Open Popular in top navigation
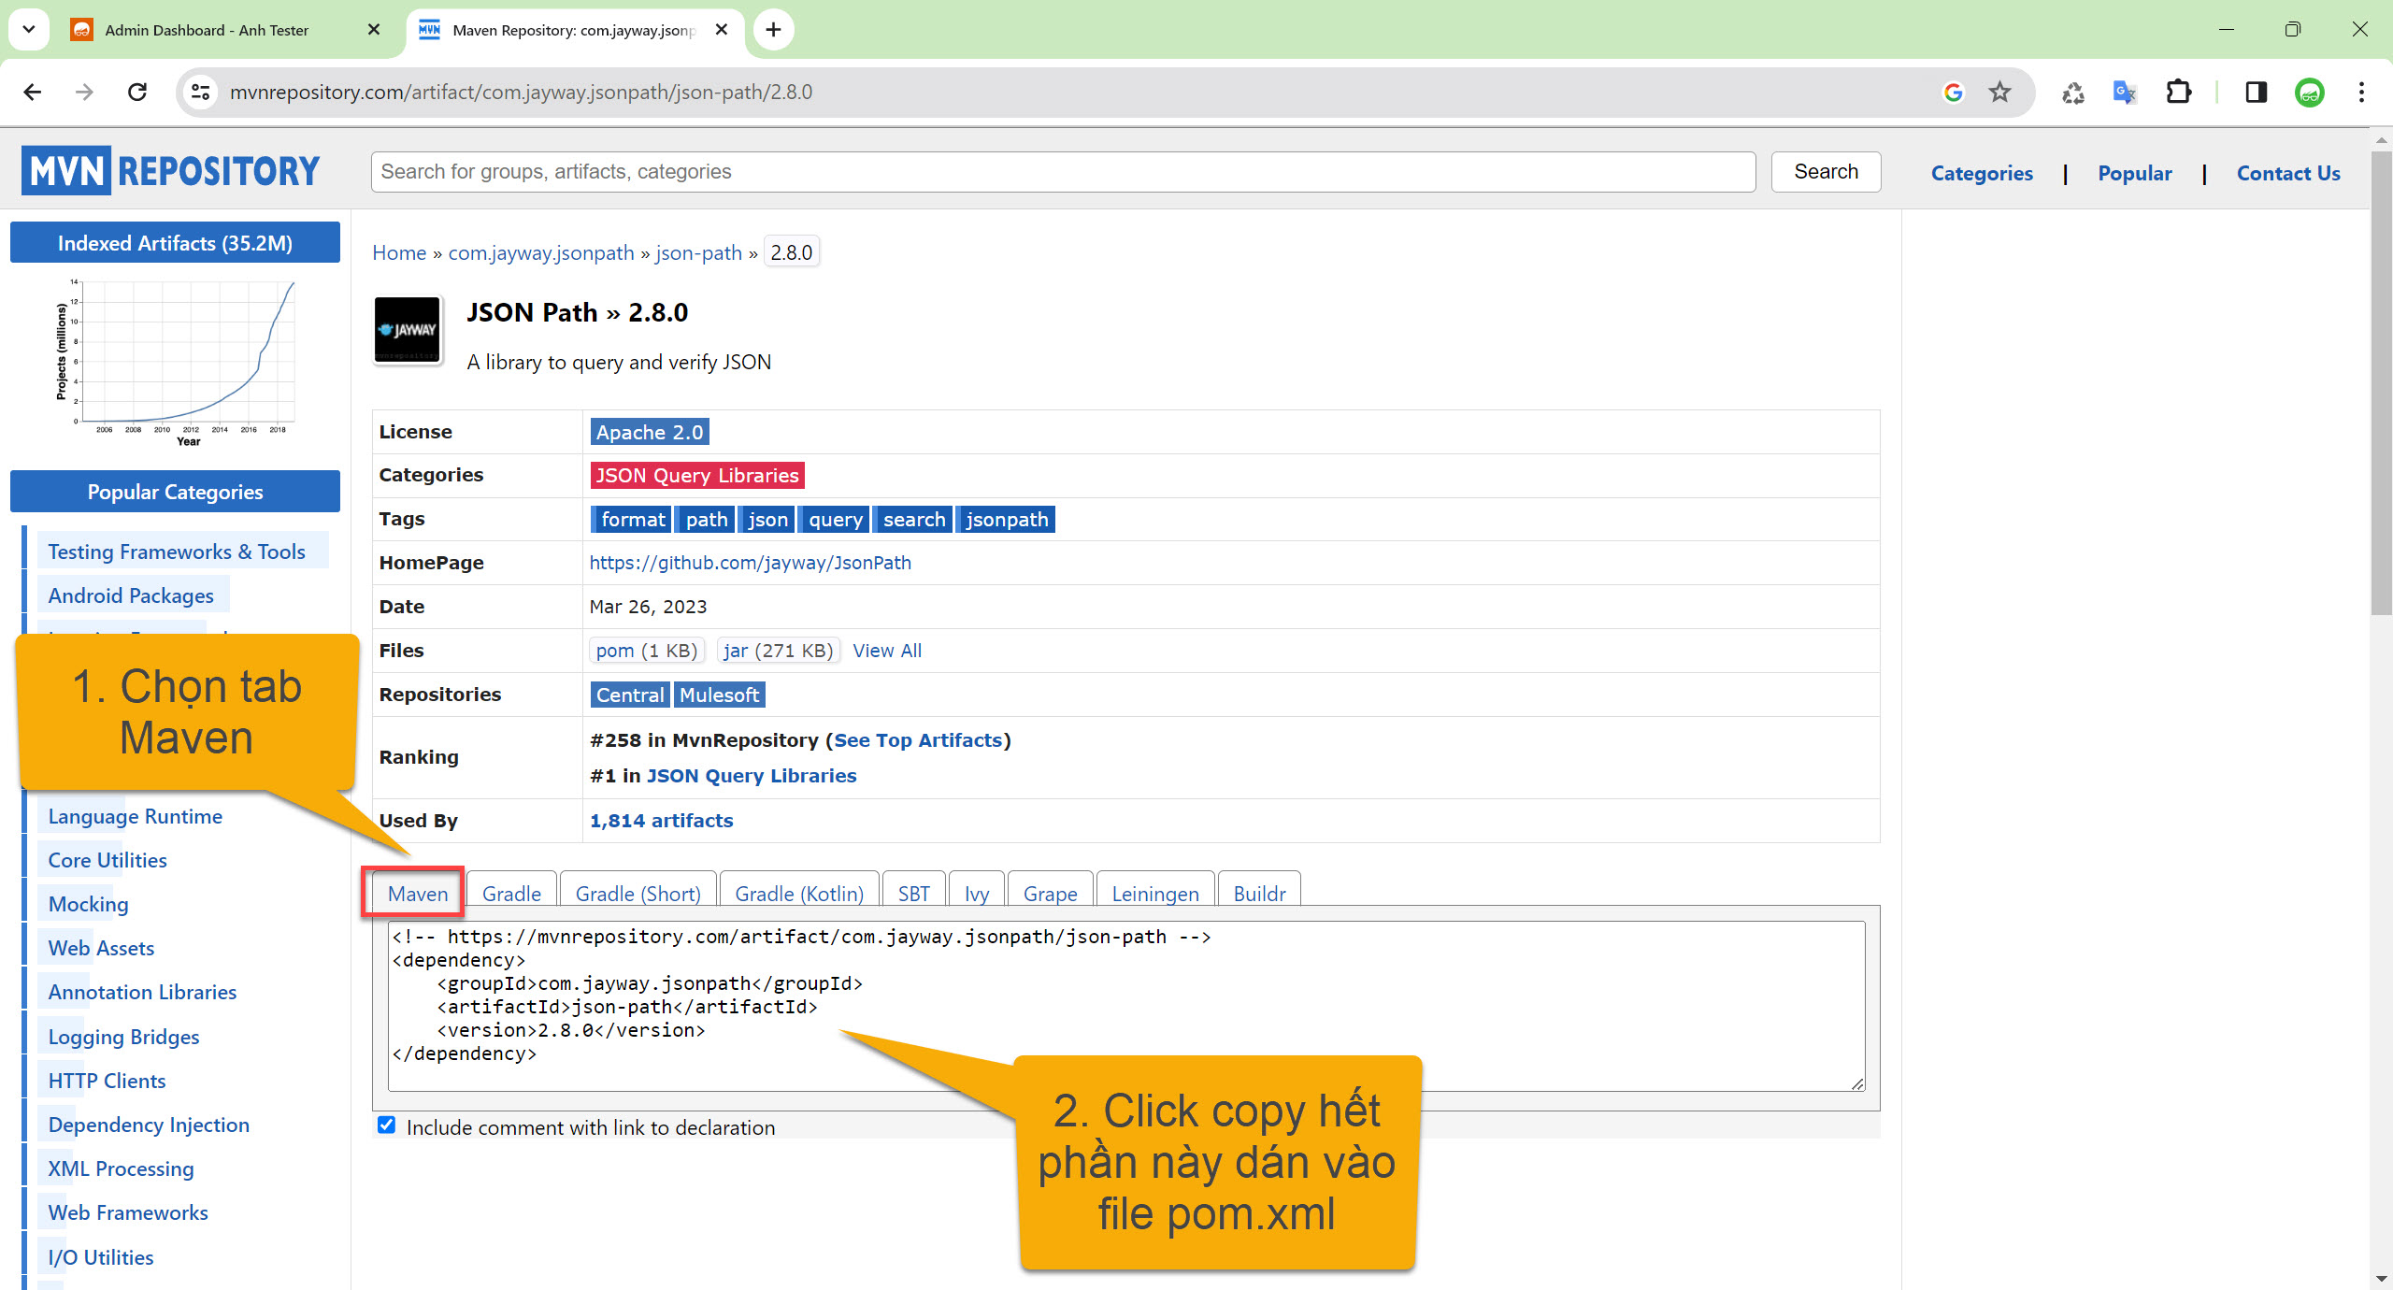2393x1290 pixels. click(2135, 173)
